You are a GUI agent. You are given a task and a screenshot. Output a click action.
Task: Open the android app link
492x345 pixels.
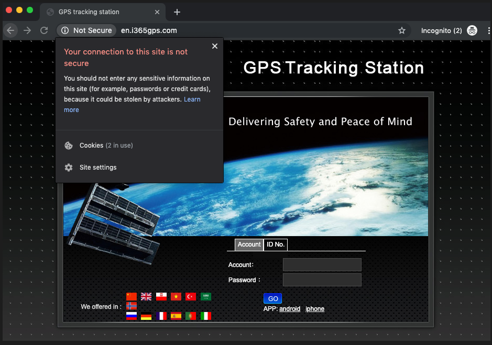290,309
